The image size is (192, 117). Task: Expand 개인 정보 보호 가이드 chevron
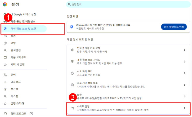[x=185, y=62]
